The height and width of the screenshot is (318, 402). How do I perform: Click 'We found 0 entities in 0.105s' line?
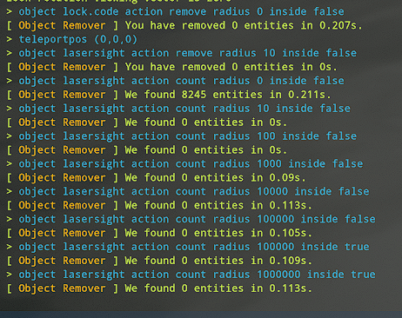(x=159, y=233)
